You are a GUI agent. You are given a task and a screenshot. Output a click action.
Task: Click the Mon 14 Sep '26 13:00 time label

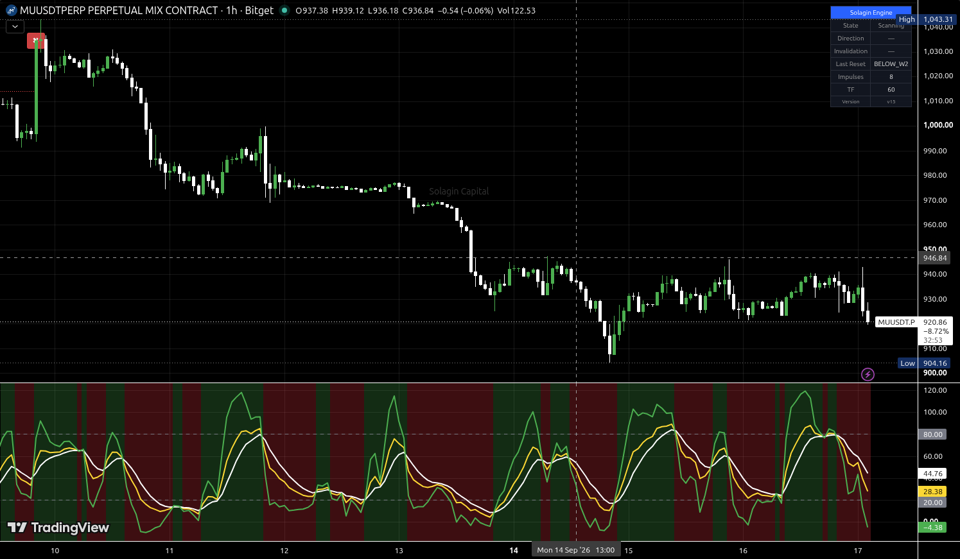point(576,550)
